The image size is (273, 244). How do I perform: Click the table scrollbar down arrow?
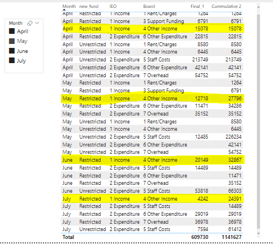coord(258,233)
